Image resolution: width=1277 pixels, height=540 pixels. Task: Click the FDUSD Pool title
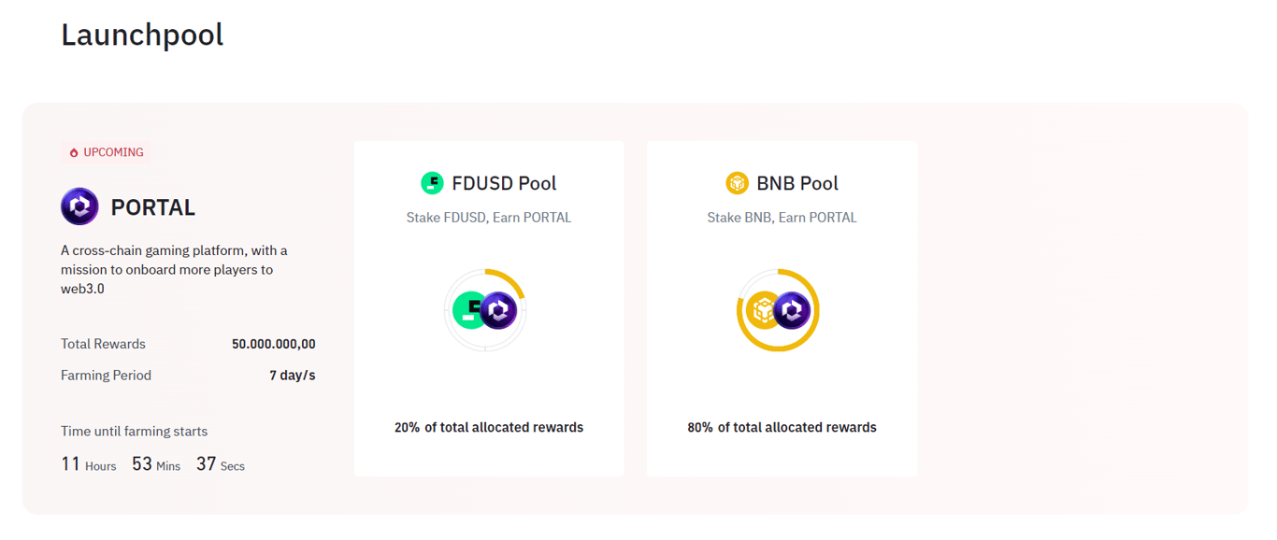click(506, 182)
